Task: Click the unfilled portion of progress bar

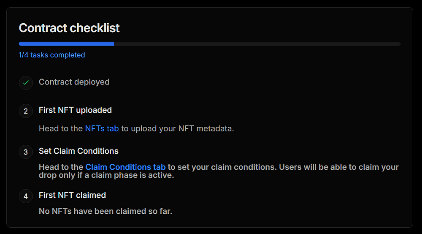Action: [x=257, y=44]
